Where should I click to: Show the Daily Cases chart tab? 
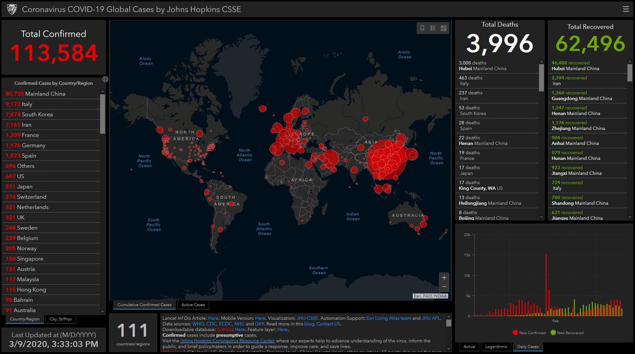(x=527, y=347)
